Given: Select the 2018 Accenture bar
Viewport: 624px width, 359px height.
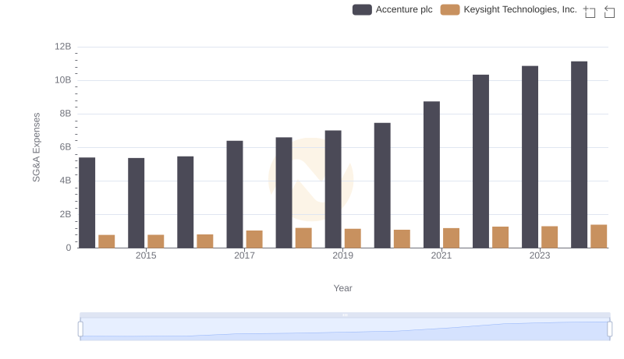Looking at the screenshot, I should 284,192.
